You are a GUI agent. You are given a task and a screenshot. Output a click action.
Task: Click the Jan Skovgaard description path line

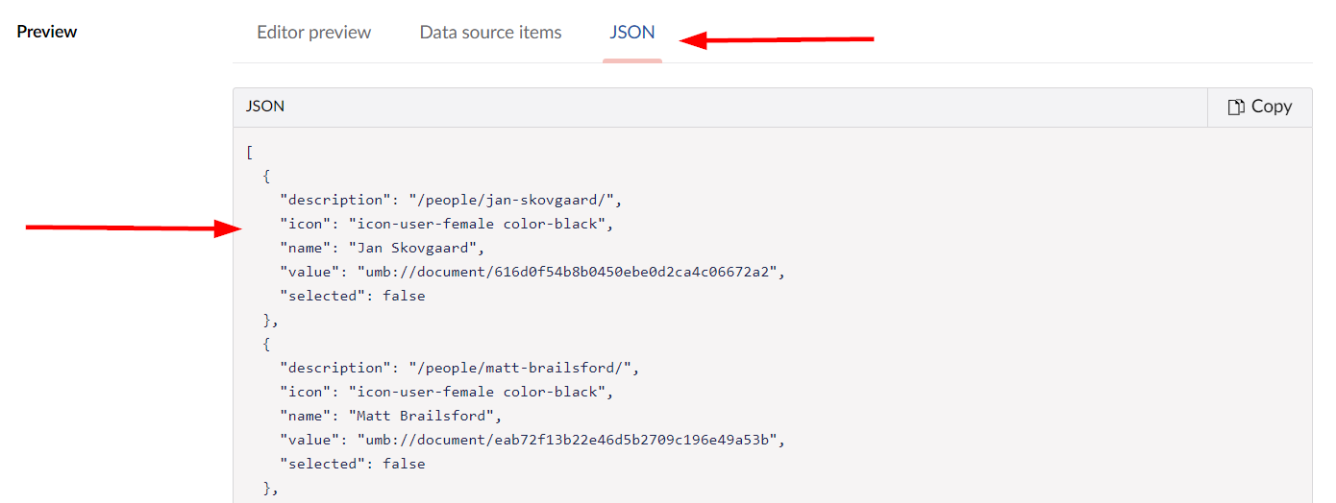[452, 200]
